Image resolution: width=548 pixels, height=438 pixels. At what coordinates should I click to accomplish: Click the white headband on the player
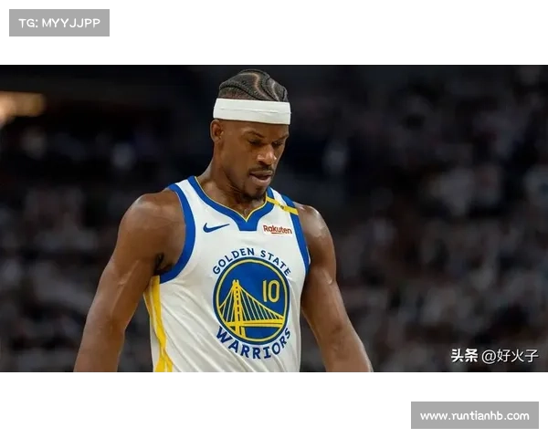point(252,111)
